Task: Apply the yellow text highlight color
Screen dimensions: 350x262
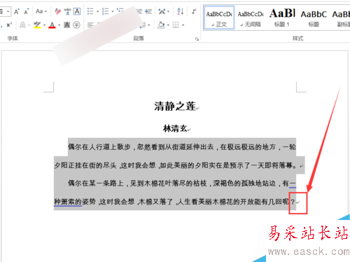Action: click(x=37, y=25)
